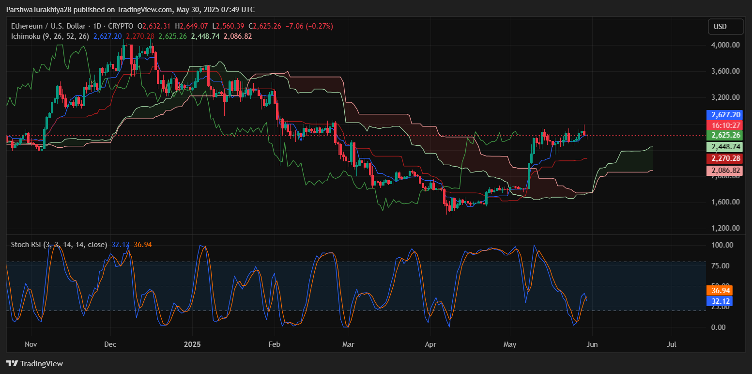
Task: Click the 4,000.00 level on price scale
Action: point(725,45)
